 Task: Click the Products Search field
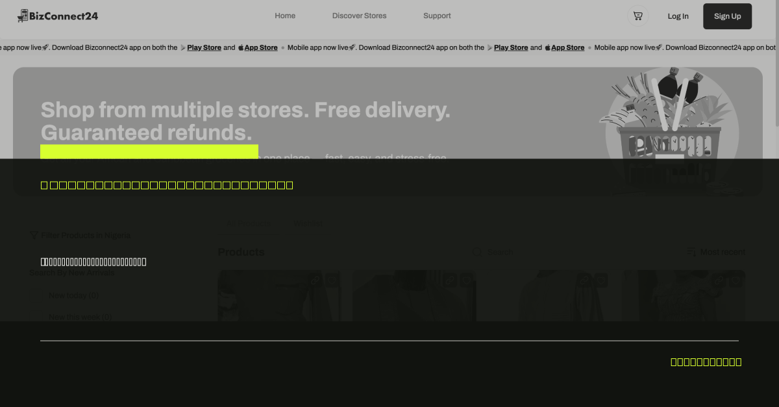(x=500, y=252)
